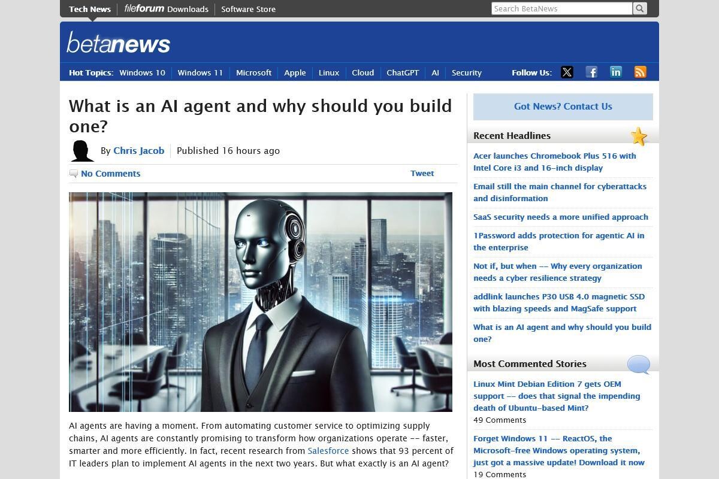Follow the Salesforce link in article
The image size is (719, 479).
[x=328, y=451]
